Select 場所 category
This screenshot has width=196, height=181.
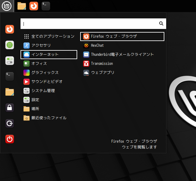[x=49, y=109]
